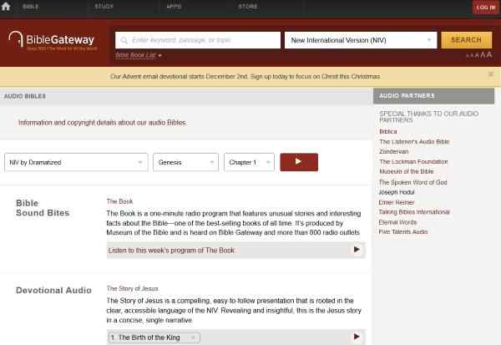Open The Spoken Word of God link
This screenshot has height=345, width=501.
[x=412, y=182]
